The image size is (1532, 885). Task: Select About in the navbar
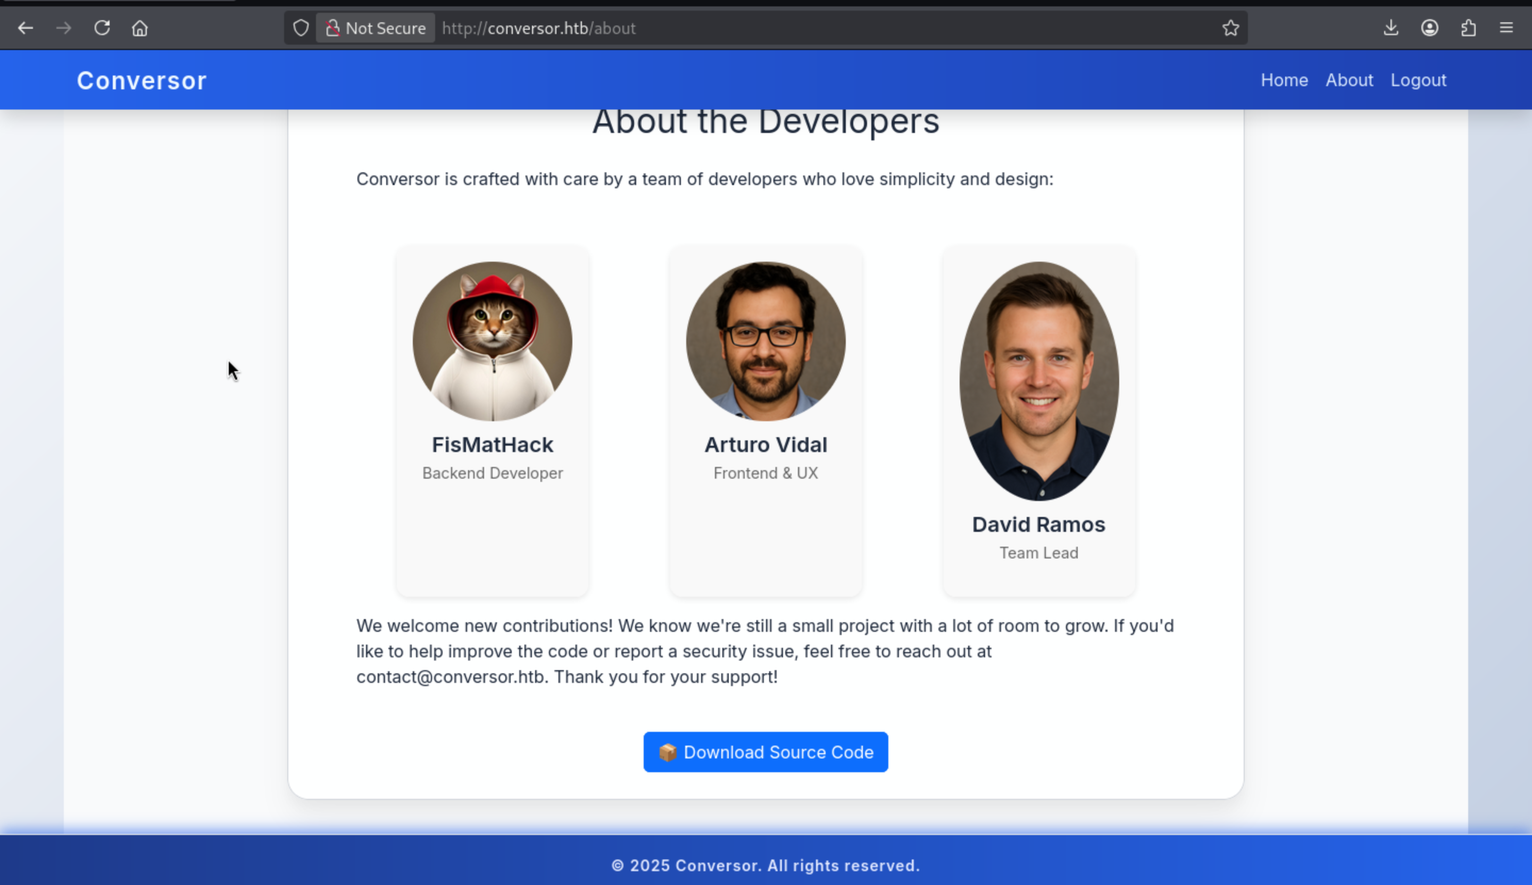[x=1349, y=80]
